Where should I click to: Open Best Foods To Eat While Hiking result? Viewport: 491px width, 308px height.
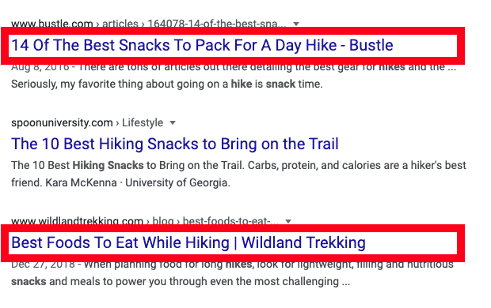[x=188, y=242]
